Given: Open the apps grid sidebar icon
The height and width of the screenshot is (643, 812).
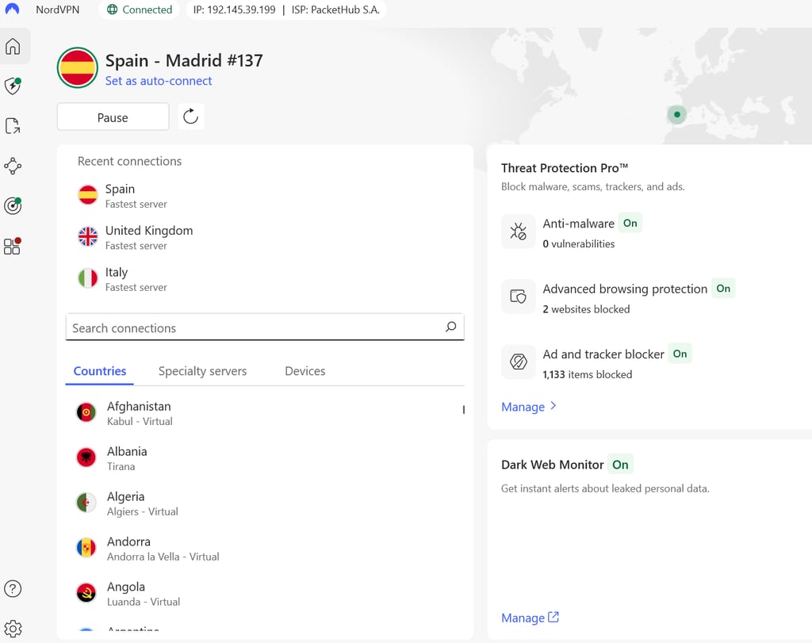Looking at the screenshot, I should (x=13, y=246).
